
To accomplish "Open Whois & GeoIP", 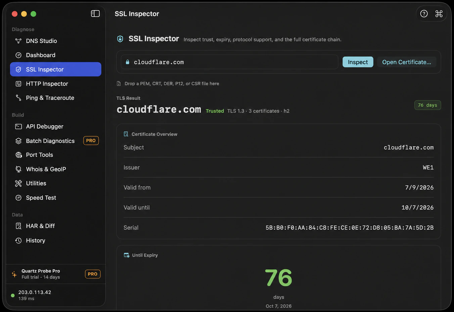I will point(56,169).
